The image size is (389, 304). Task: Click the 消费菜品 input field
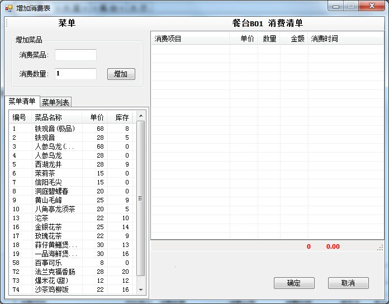coord(75,55)
